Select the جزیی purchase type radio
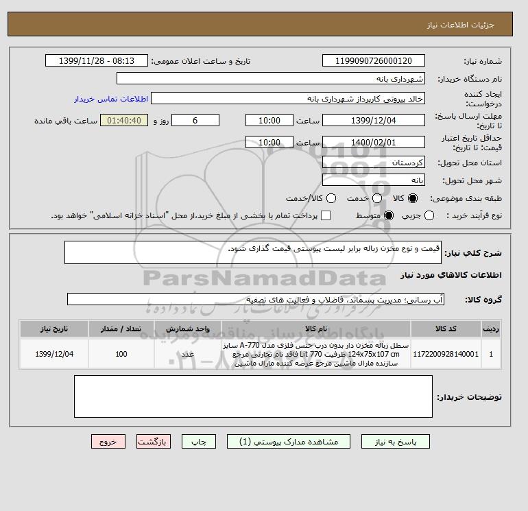 429,215
